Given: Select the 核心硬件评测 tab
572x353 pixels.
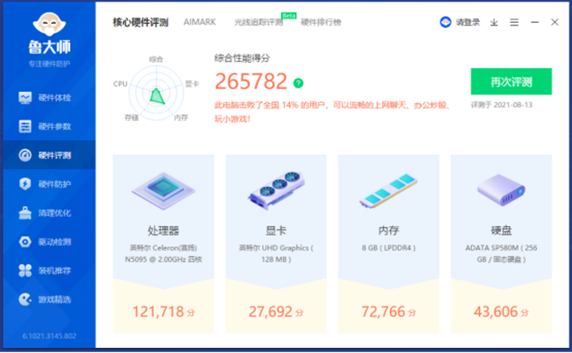Looking at the screenshot, I should (140, 22).
